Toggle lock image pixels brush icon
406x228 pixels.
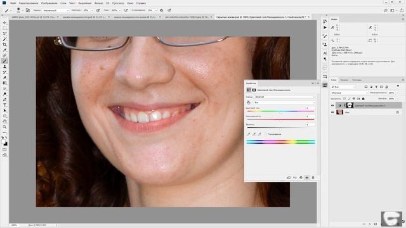click(x=349, y=99)
